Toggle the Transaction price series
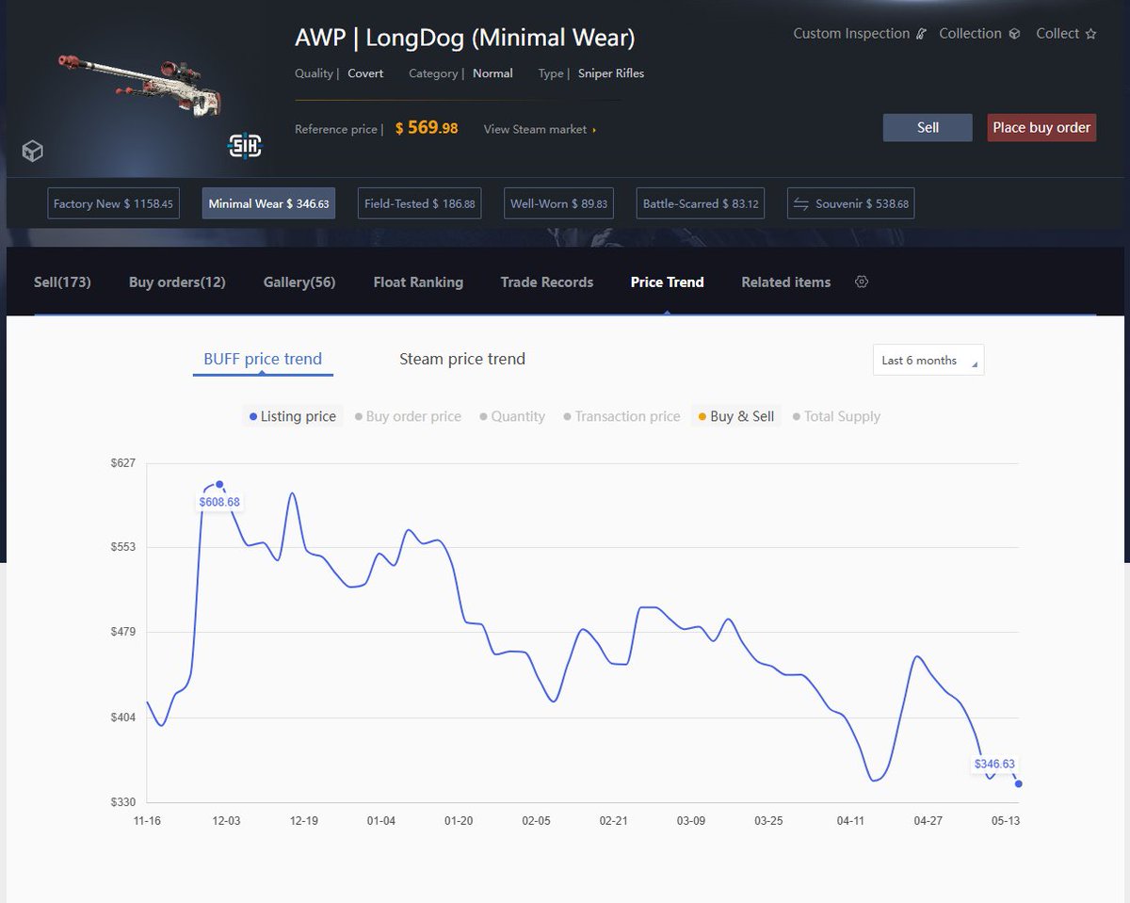 pyautogui.click(x=621, y=416)
